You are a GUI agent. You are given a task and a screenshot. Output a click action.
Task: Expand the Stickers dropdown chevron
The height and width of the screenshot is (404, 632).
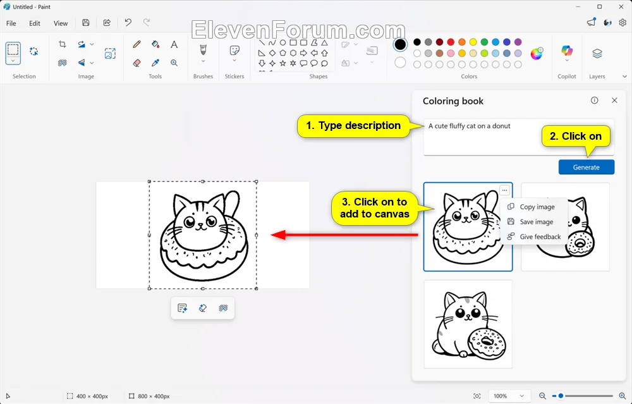coord(234,61)
